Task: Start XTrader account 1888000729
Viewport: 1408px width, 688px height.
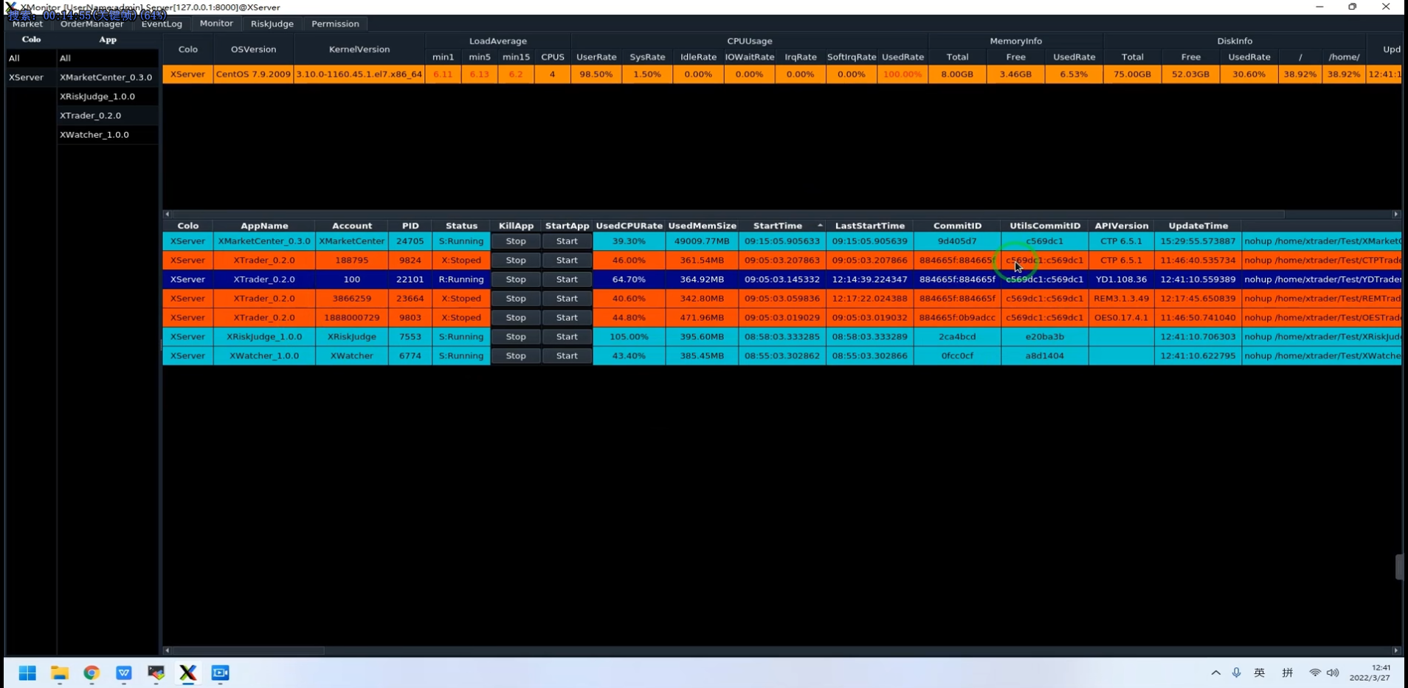Action: (x=567, y=318)
